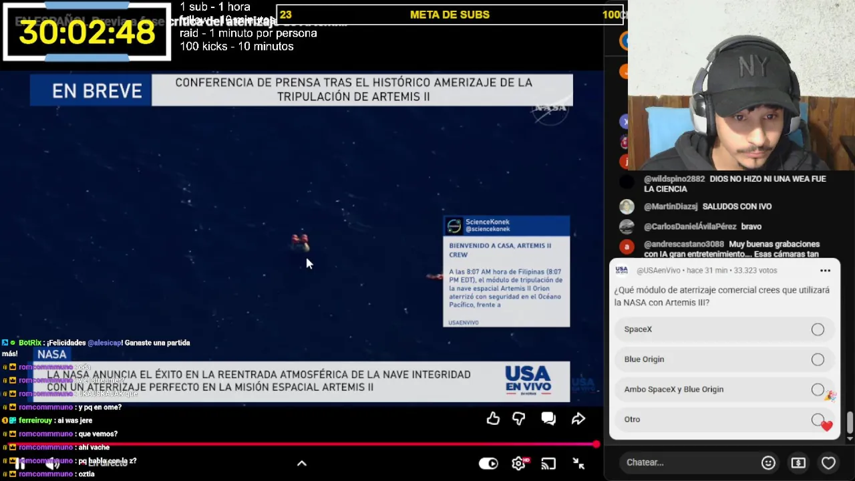Click the @andrescastano3088 chat username
Viewport: 855px width, 481px height.
pyautogui.click(x=684, y=245)
